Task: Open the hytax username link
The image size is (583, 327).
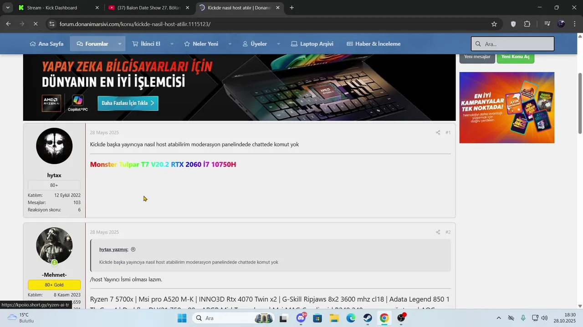Action: coord(54,175)
